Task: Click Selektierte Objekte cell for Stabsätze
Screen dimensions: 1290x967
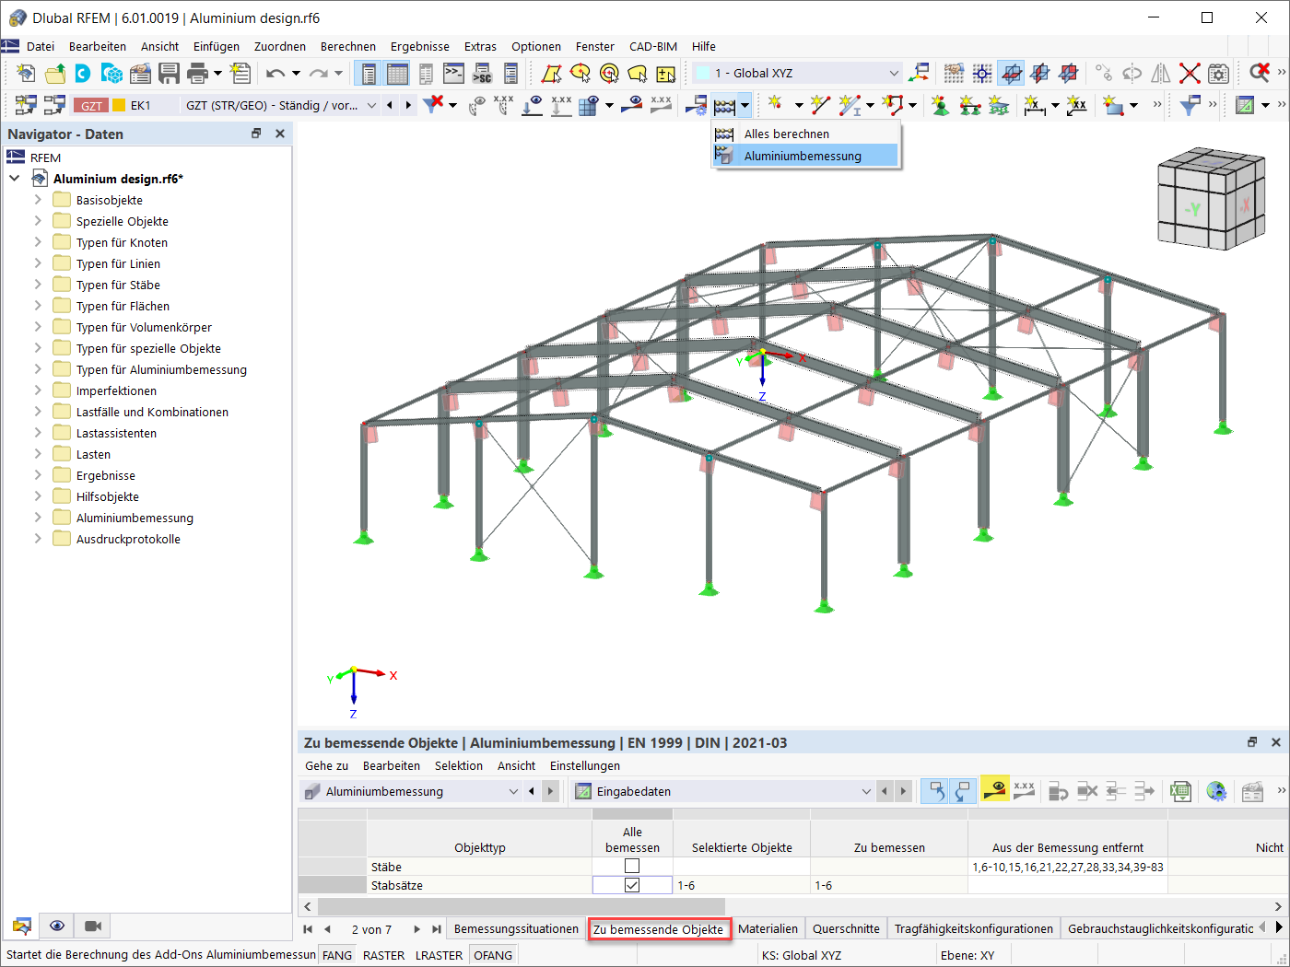Action: point(742,885)
